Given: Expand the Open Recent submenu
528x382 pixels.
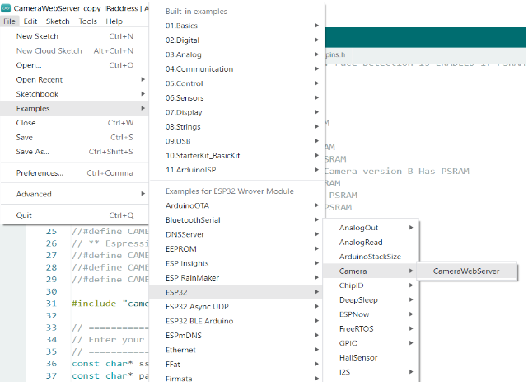Looking at the screenshot, I should [39, 80].
